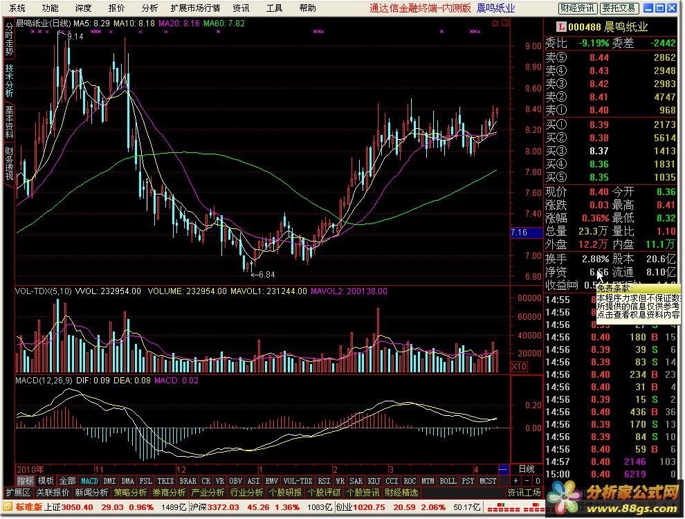Open the 报价 menu
685x519 pixels.
pyautogui.click(x=116, y=8)
